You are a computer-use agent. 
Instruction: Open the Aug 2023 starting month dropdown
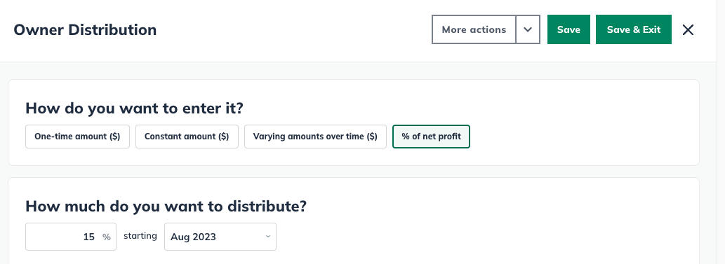tap(220, 237)
